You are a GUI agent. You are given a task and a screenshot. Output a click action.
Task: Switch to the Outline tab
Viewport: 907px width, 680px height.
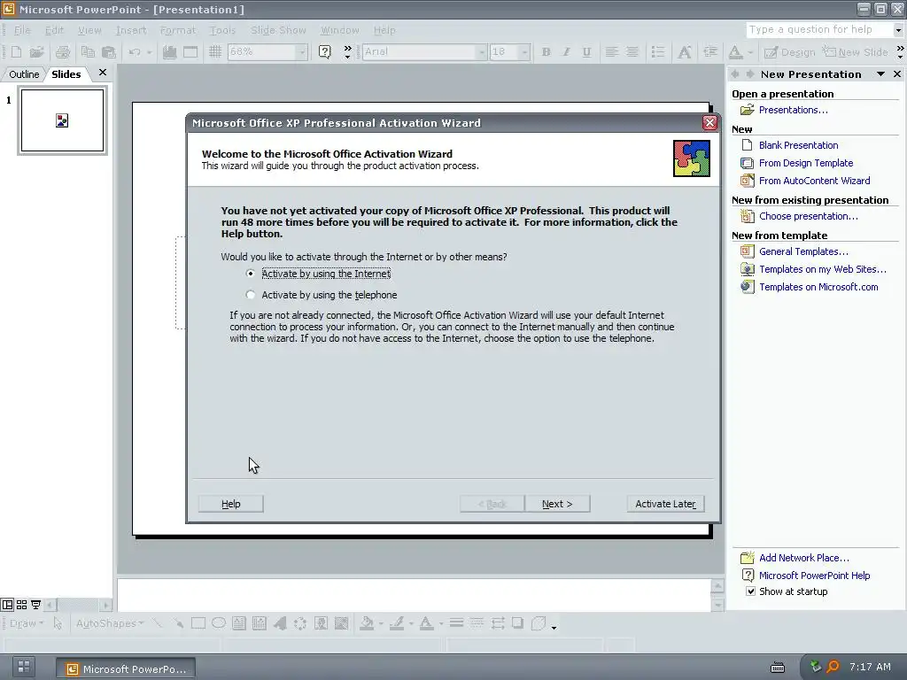coord(24,74)
